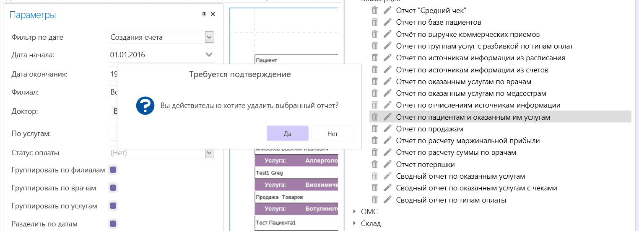Pencil icon for Отчет по базе пациентов

[x=388, y=22]
